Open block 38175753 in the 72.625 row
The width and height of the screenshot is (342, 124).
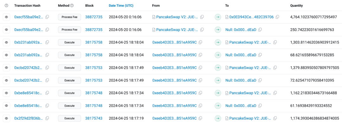pos(94,80)
